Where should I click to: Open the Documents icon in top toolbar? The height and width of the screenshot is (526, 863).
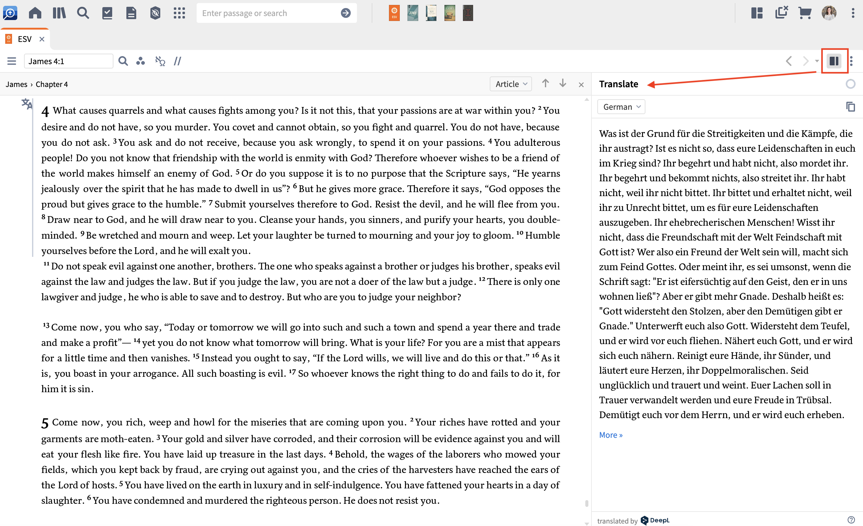(x=131, y=13)
